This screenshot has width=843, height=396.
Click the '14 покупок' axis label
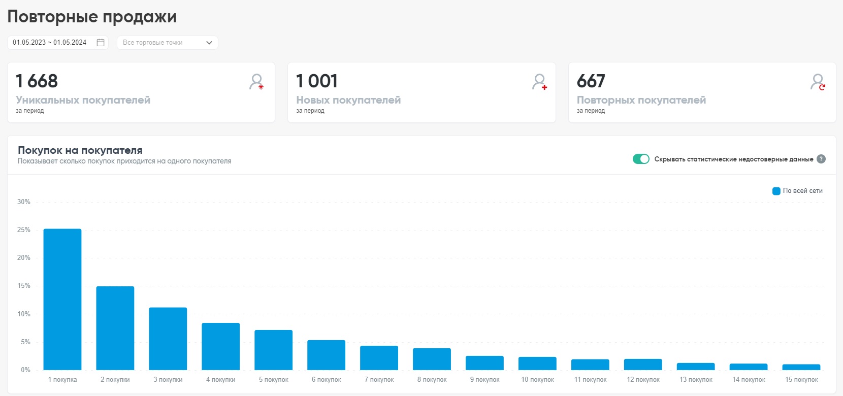[x=749, y=380]
